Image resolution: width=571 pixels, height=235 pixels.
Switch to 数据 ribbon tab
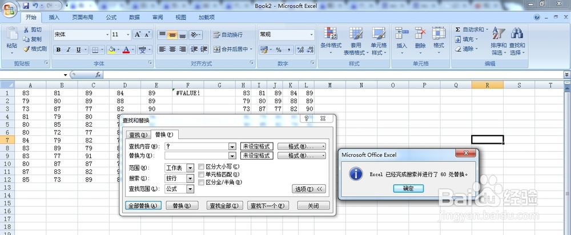(x=134, y=17)
